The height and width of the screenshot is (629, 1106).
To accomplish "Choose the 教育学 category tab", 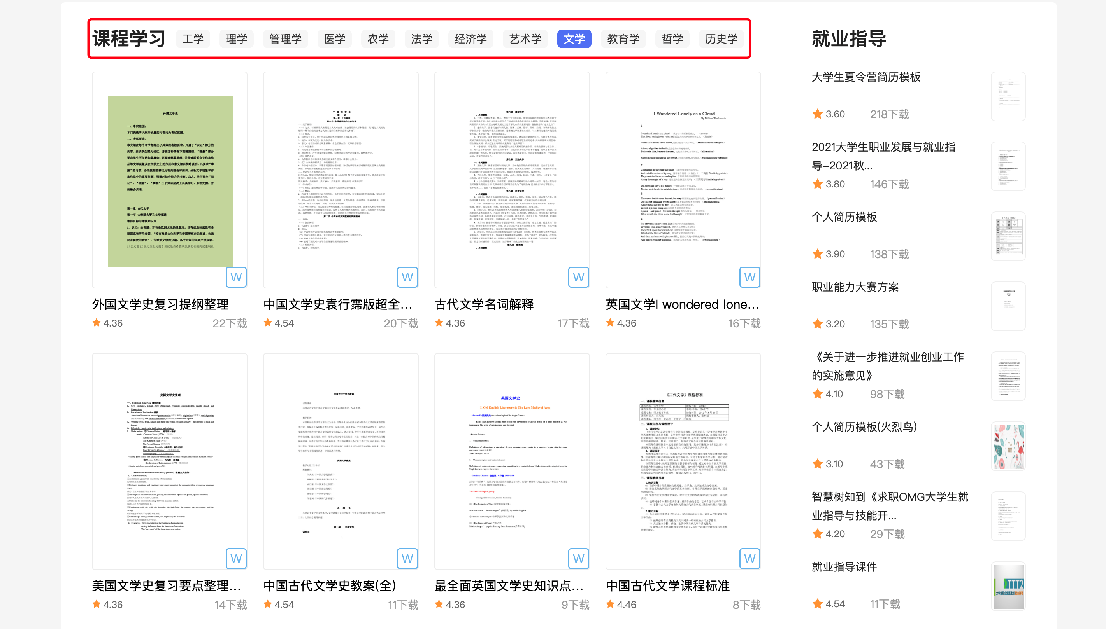I will pos(623,39).
